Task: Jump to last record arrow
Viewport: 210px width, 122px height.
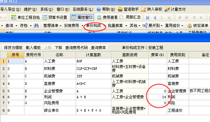Action: [x=169, y=17]
